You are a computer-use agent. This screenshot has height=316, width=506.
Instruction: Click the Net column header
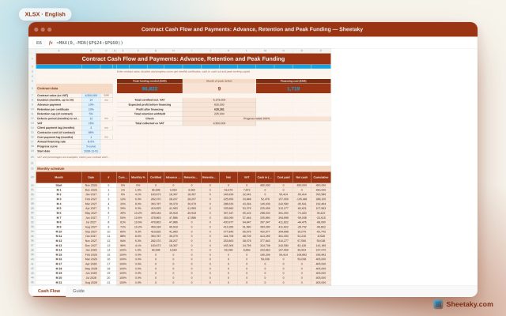228,177
